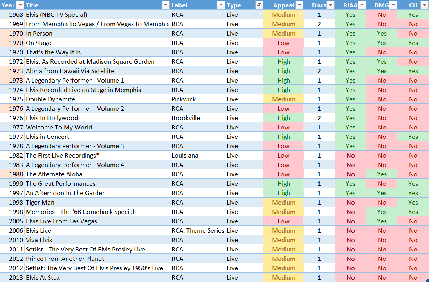Select the BMG 'Yes' cell for Elvis Live From Las Vegas
The width and height of the screenshot is (429, 282).
(382, 221)
